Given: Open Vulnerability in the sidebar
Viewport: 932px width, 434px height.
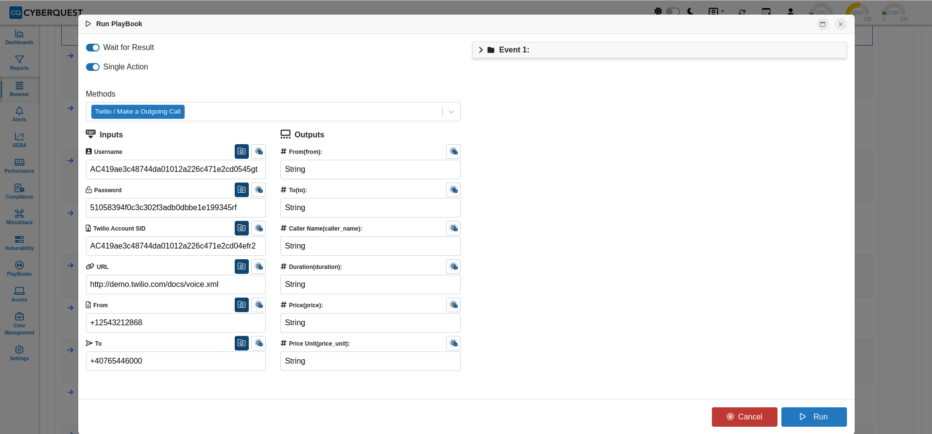Looking at the screenshot, I should 19,243.
